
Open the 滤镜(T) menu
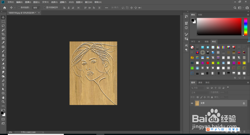(63, 2)
